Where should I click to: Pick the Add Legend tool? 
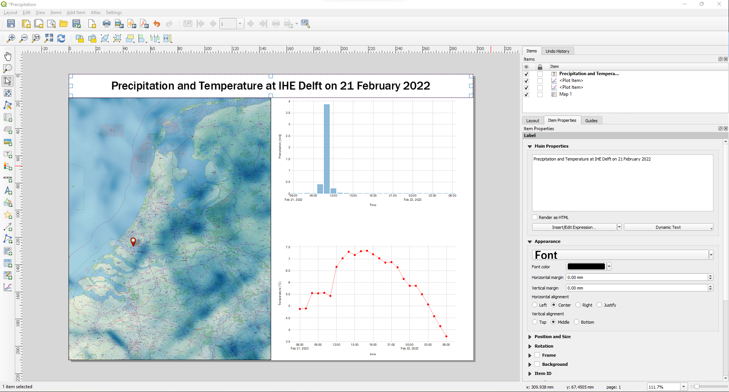point(8,167)
